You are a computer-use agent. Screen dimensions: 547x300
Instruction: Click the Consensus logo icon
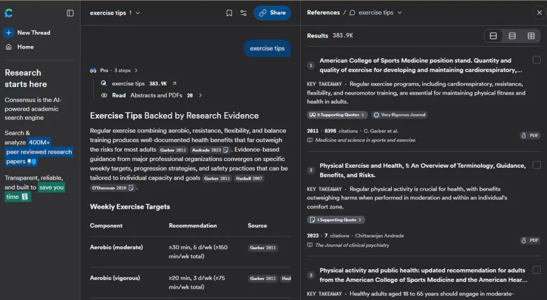pyautogui.click(x=9, y=13)
